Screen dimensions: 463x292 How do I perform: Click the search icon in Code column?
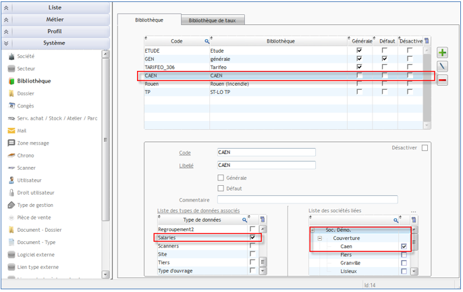tap(207, 41)
